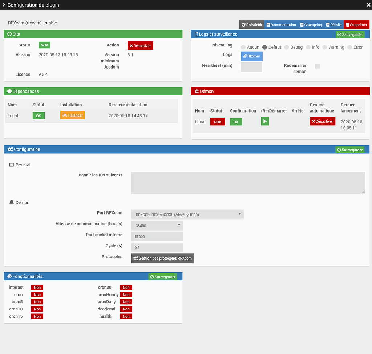Click Désactiver in the Etat panel
The width and height of the screenshot is (372, 354).
point(140,46)
